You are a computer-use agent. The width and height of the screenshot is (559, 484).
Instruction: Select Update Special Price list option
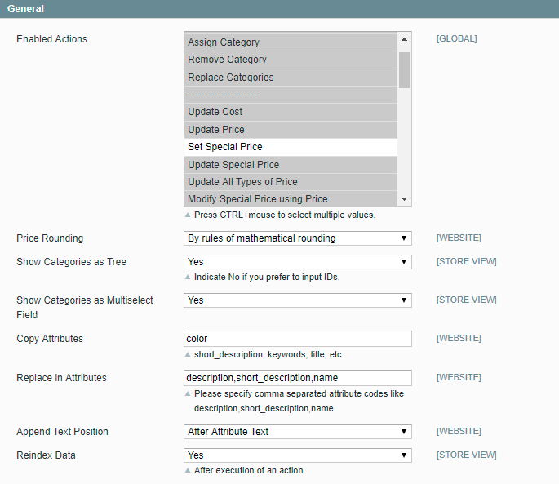click(291, 165)
